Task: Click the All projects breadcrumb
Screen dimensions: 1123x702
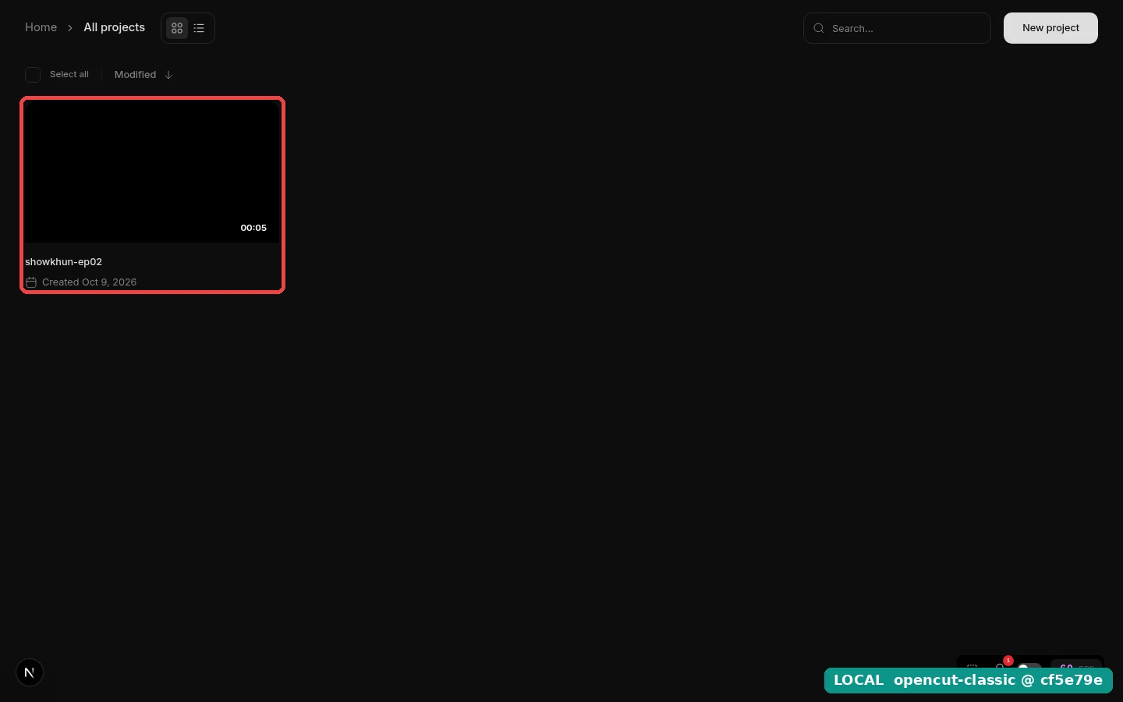Action: 114,27
